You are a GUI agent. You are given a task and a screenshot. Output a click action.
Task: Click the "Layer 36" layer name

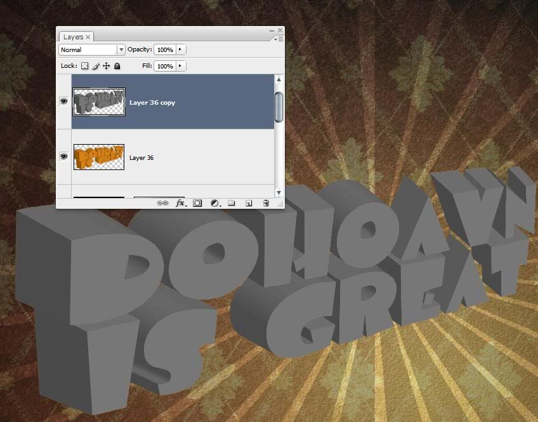tap(141, 158)
